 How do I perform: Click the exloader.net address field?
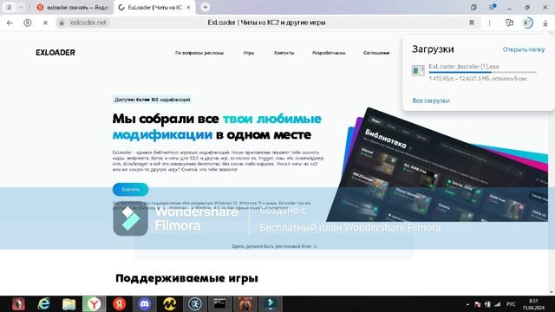[88, 23]
